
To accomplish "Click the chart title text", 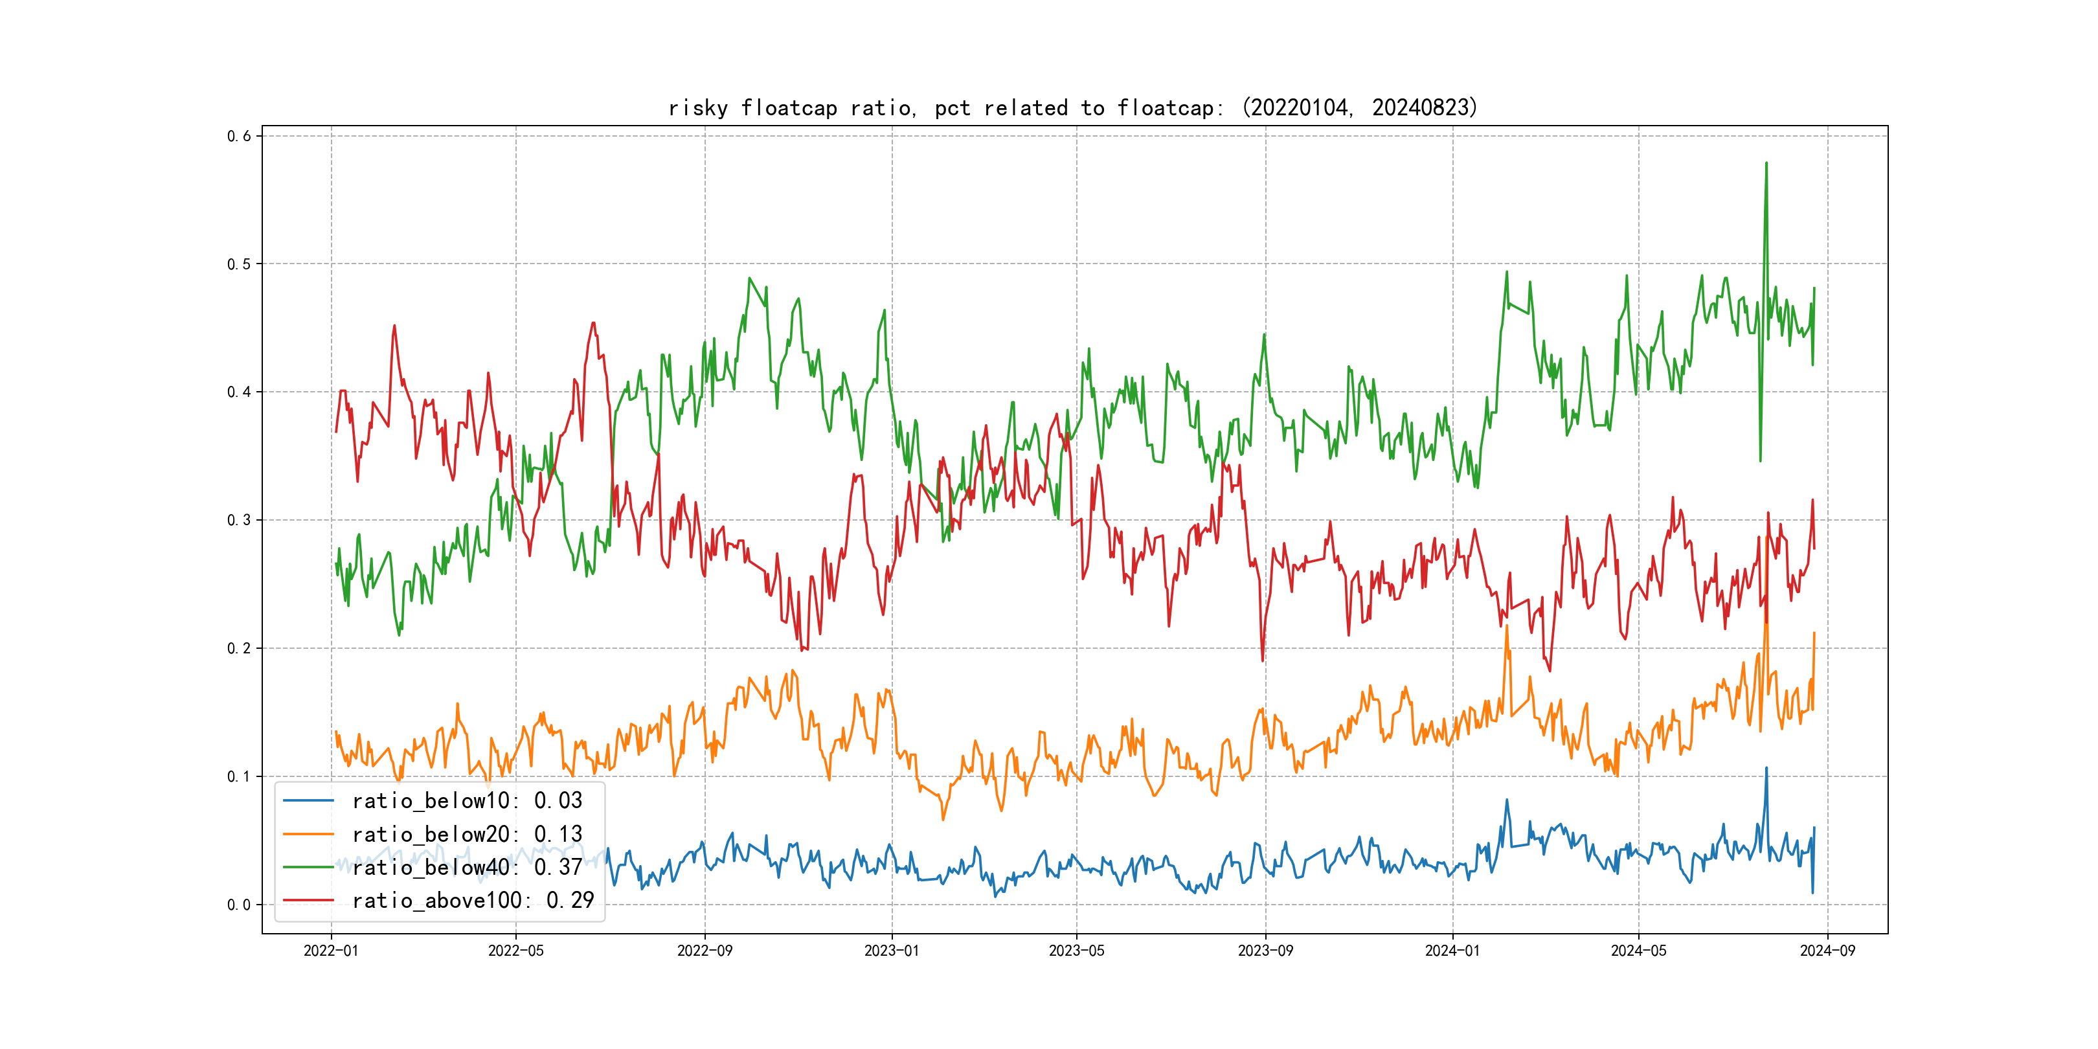I will (x=1072, y=107).
